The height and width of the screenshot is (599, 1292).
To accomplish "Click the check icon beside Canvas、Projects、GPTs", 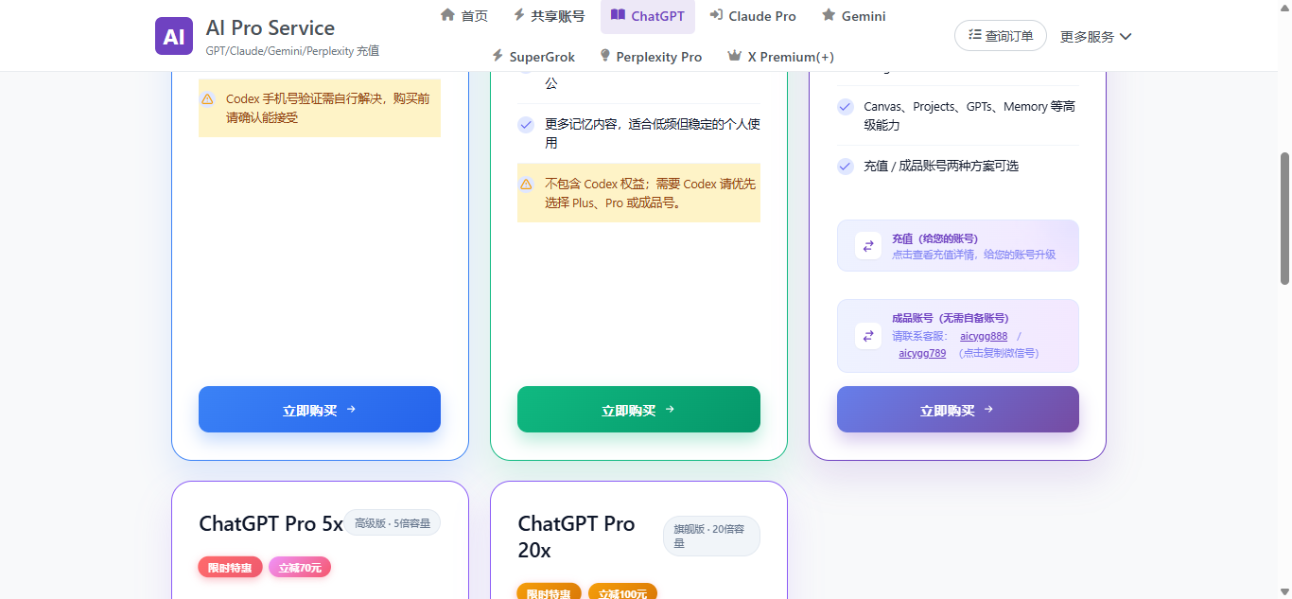I will 846,107.
